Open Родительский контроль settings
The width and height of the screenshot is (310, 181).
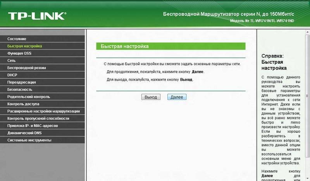point(28,96)
